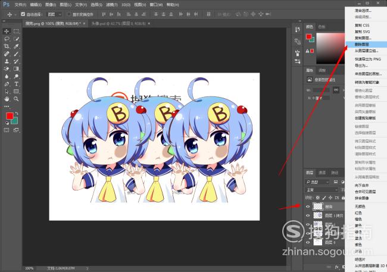This screenshot has height=272, width=387.
Task: Open the History panel icon in dock
Action: 298,30
